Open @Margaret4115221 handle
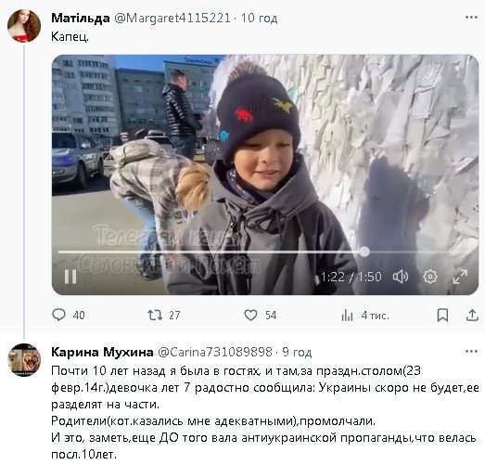485x465 pixels. (x=172, y=18)
